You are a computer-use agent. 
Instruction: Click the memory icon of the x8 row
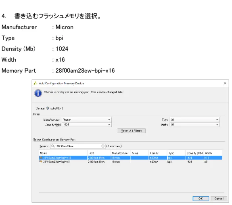tap(41, 161)
